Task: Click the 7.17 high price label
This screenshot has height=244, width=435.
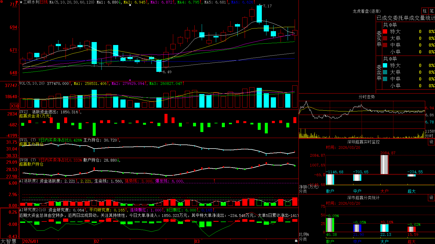Action: (x=268, y=6)
